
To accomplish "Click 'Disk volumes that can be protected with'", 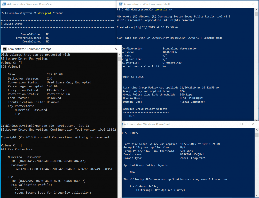I will 35,55.
